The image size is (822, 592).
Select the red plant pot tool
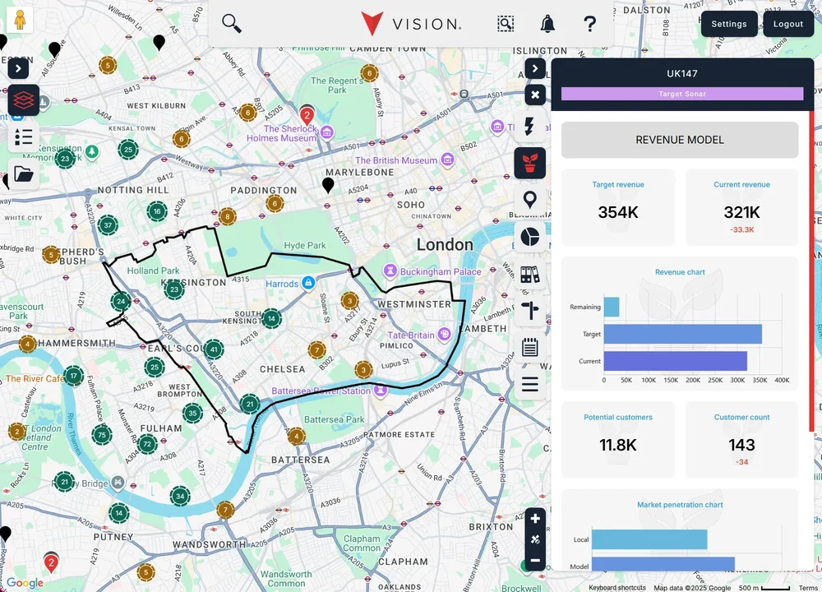530,163
